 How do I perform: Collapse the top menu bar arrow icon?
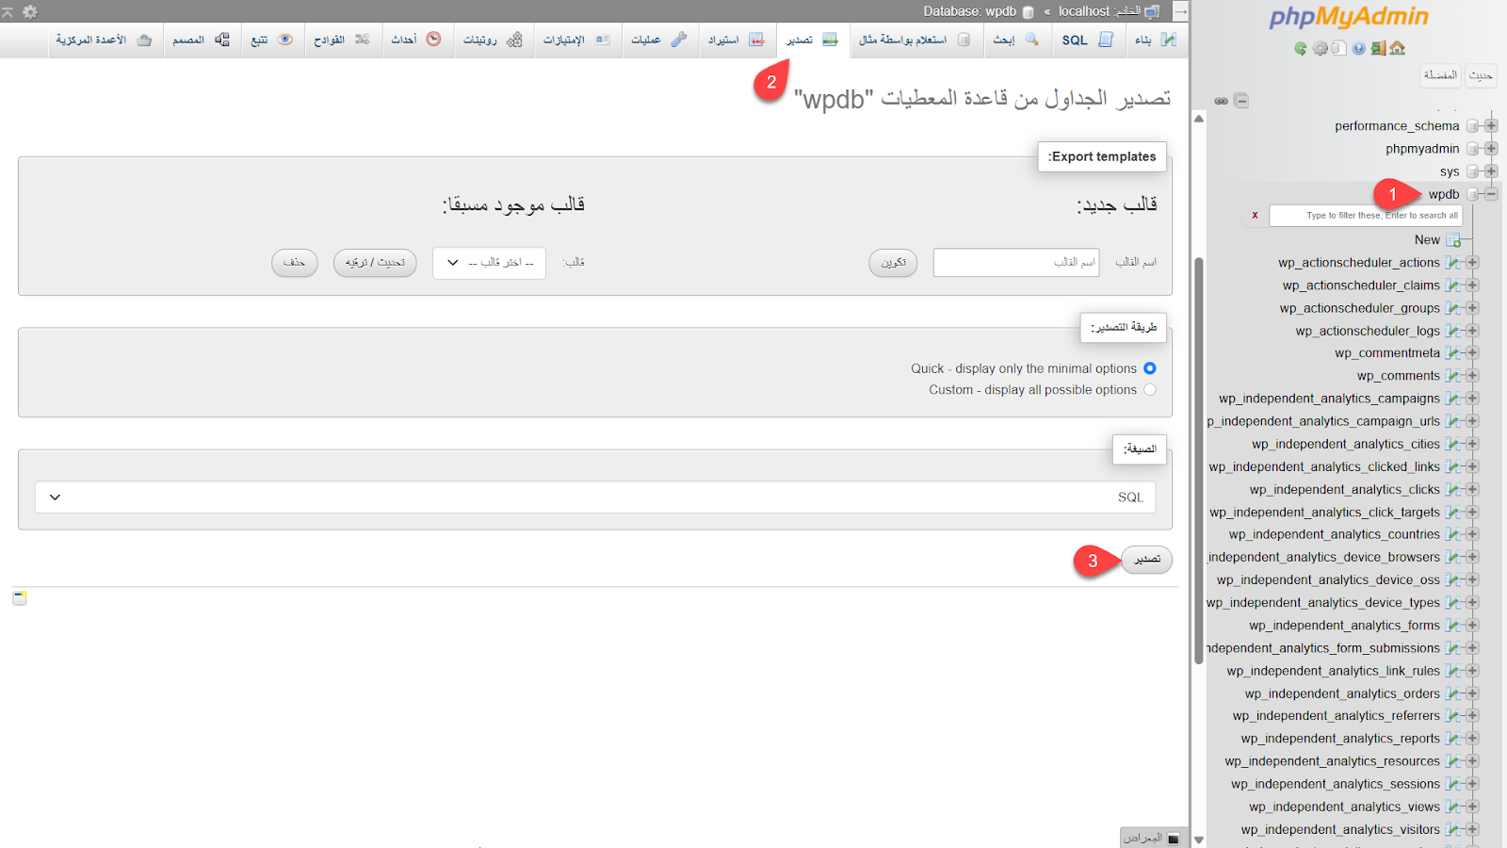pyautogui.click(x=8, y=11)
